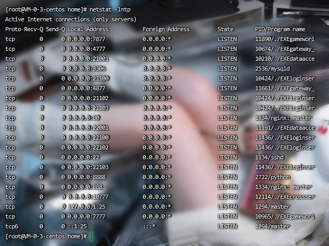
Task: Click the "Local Address" column header
Action: (x=88, y=29)
